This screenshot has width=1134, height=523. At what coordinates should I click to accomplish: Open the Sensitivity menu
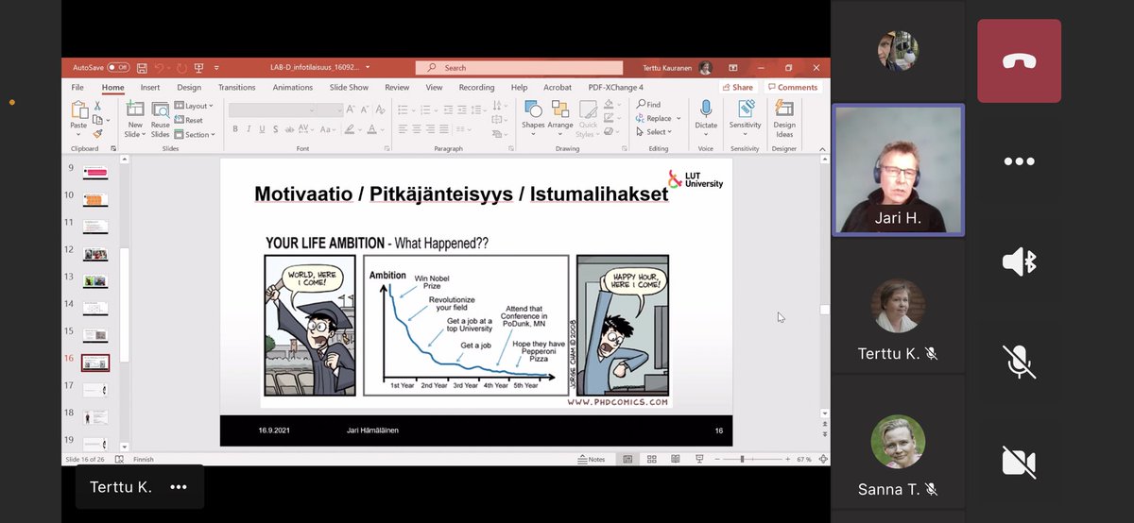click(745, 118)
